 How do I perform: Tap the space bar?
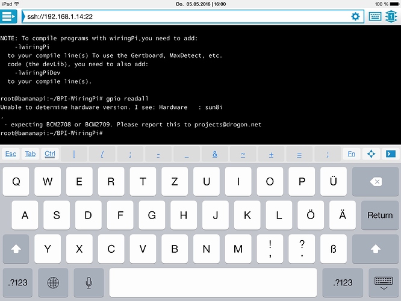tap(213, 282)
